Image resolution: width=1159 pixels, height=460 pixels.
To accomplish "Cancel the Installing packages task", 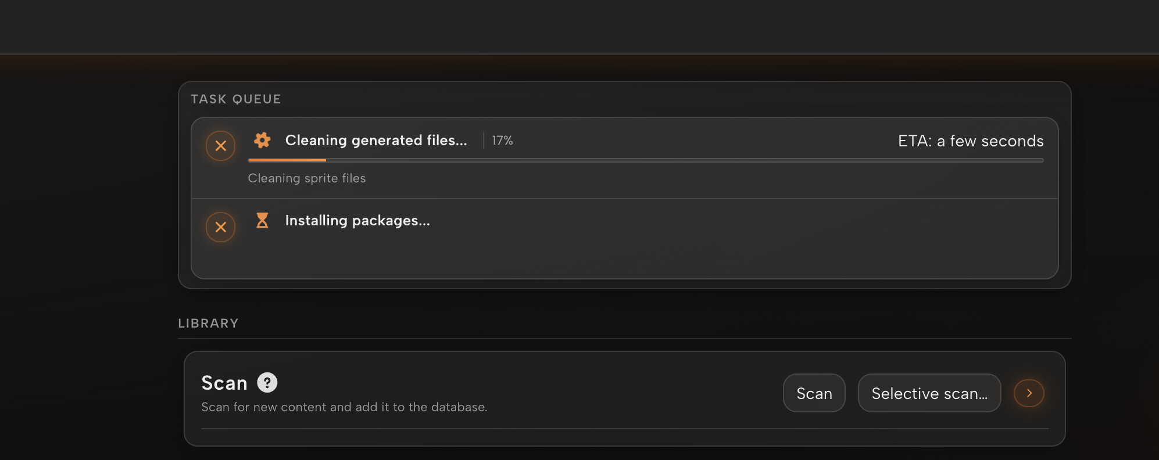I will point(220,227).
